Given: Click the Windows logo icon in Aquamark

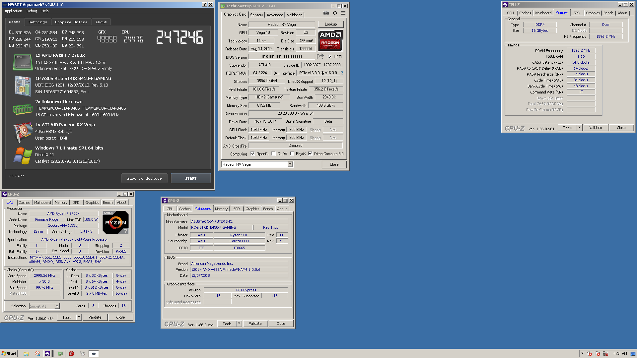Looking at the screenshot, I should tap(23, 156).
